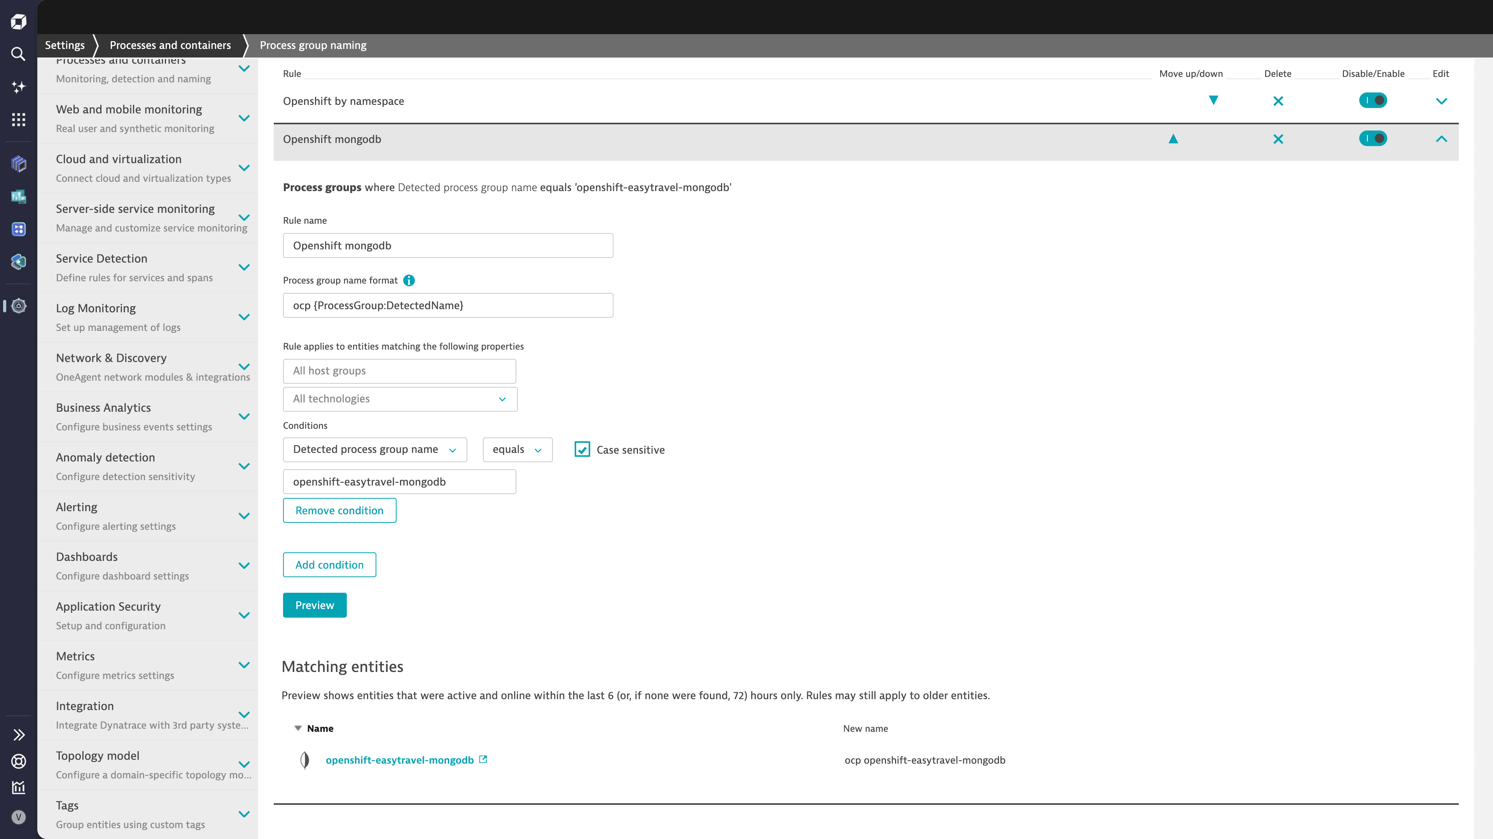Viewport: 1493px width, 839px height.
Task: Show info for Process group name format
Action: [409, 280]
